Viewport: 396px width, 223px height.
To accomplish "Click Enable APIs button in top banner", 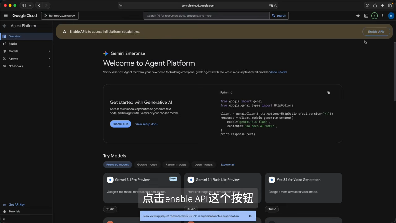I will [376, 32].
